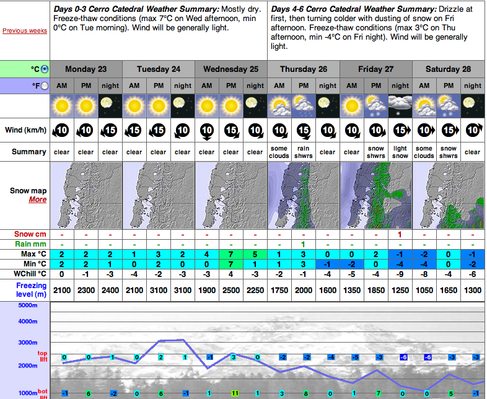
Task: Click Monday night wind 15 icon
Action: click(x=109, y=130)
